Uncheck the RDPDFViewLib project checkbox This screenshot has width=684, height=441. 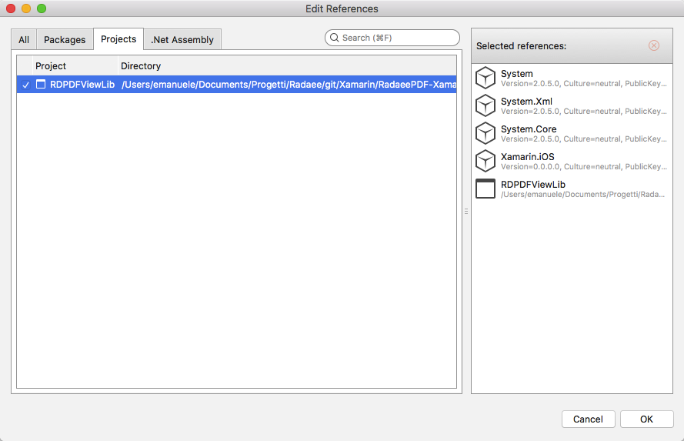pyautogui.click(x=25, y=85)
